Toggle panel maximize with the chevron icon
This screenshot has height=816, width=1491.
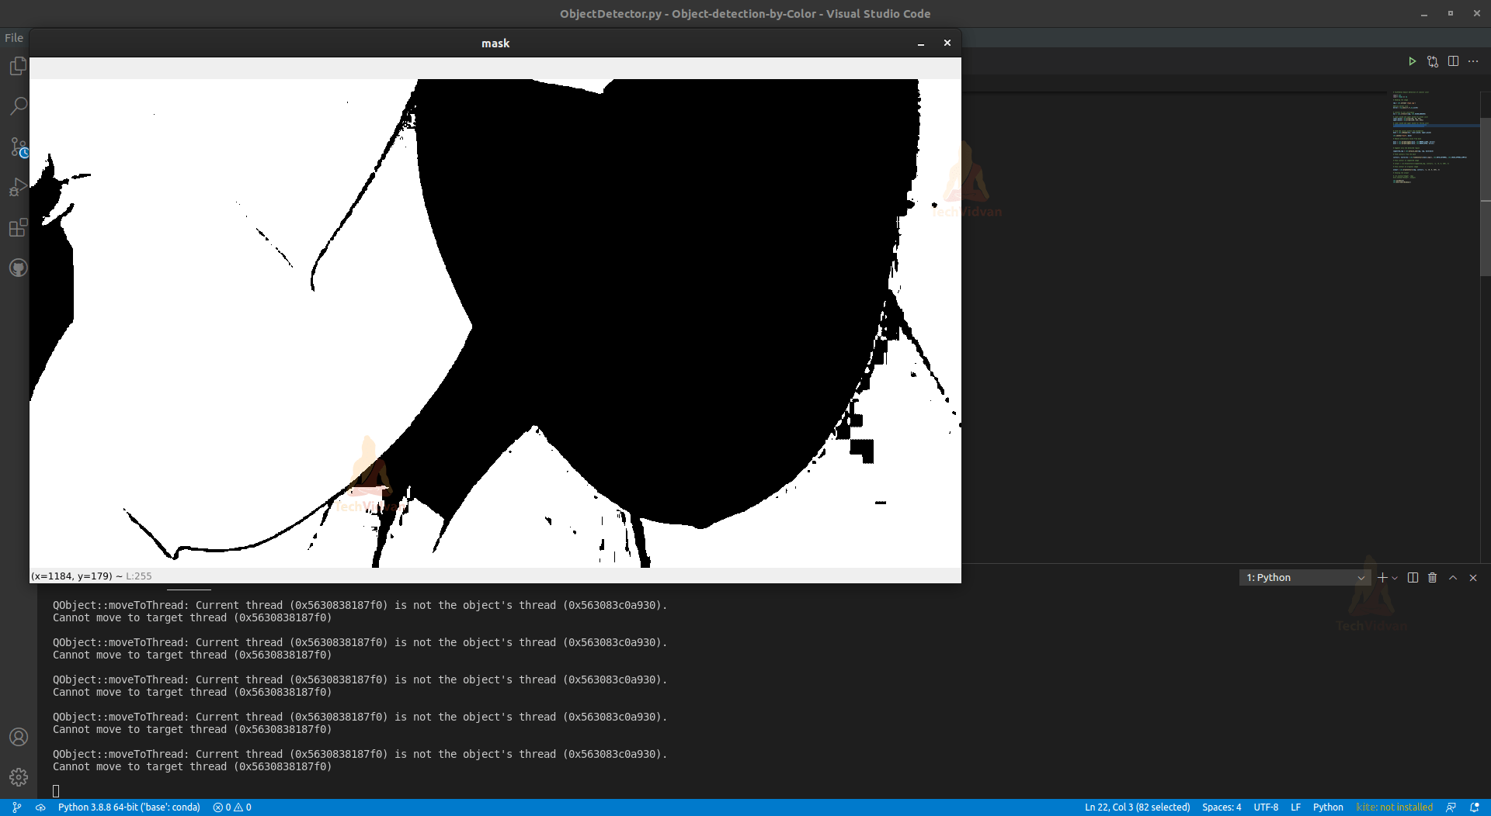(x=1452, y=577)
